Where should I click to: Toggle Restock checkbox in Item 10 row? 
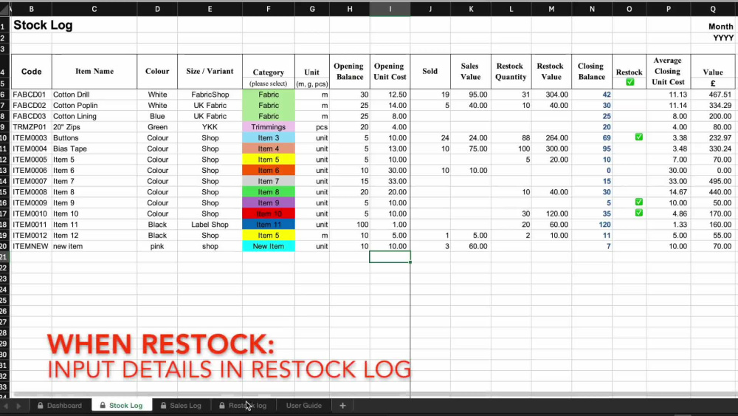[638, 213]
